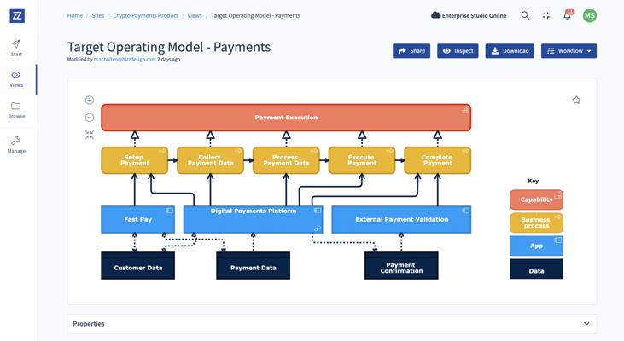The height and width of the screenshot is (341, 624).
Task: Open Crypto Payments Product breadcrumb link
Action: pyautogui.click(x=146, y=15)
